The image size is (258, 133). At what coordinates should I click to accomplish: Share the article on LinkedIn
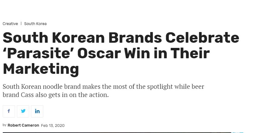(37, 111)
